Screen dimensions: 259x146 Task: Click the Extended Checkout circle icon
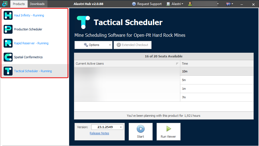tap(119, 45)
